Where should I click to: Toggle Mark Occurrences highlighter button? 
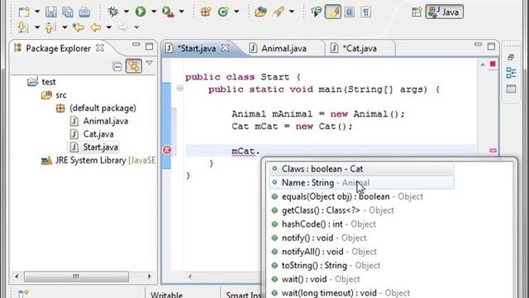coord(333,12)
